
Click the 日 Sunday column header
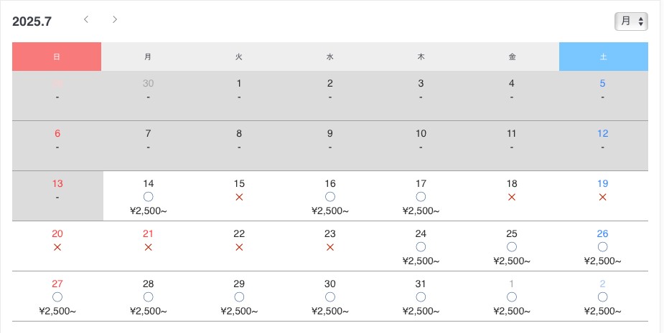point(57,57)
